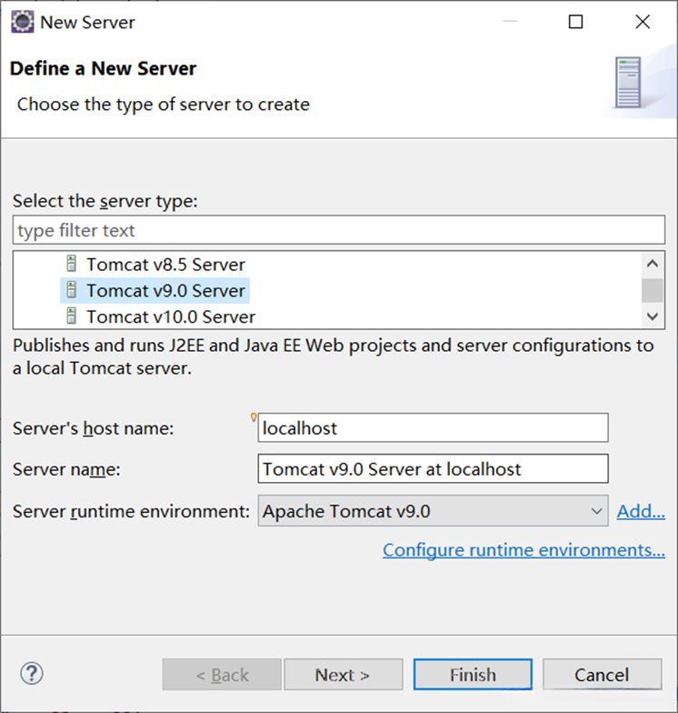Click the Server's host name field
The width and height of the screenshot is (678, 713).
(x=433, y=427)
